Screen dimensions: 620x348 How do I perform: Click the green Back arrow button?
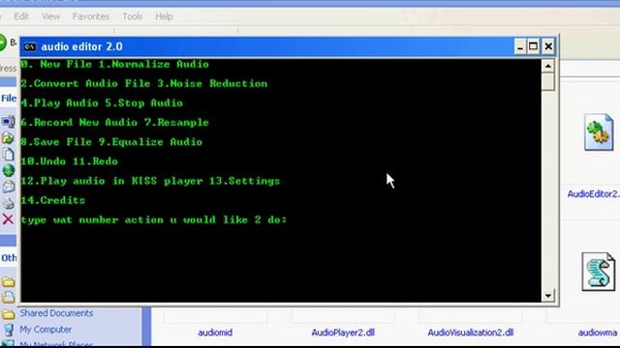[2, 43]
